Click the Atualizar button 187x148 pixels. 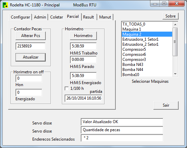click(x=31, y=57)
